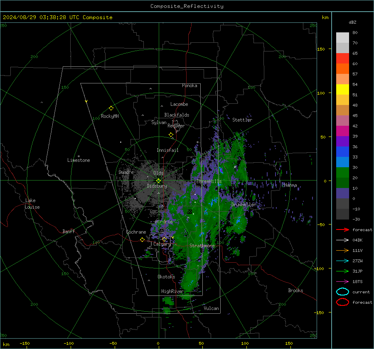Click the Cochrane label

(x=136, y=232)
